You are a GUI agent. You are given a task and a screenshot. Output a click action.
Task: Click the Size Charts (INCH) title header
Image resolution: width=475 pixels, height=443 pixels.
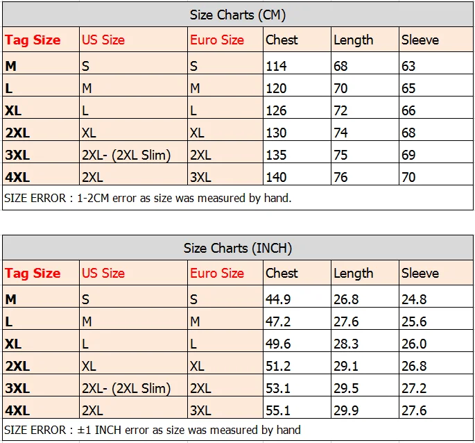click(x=238, y=248)
